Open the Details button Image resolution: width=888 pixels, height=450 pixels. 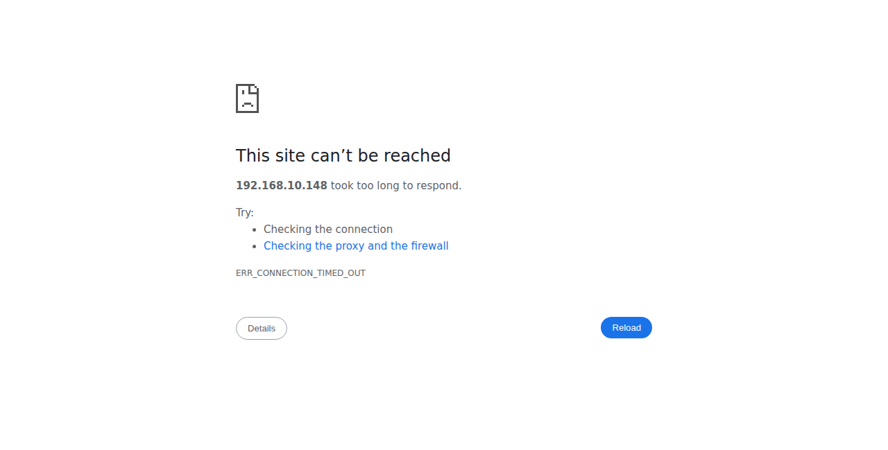click(262, 328)
